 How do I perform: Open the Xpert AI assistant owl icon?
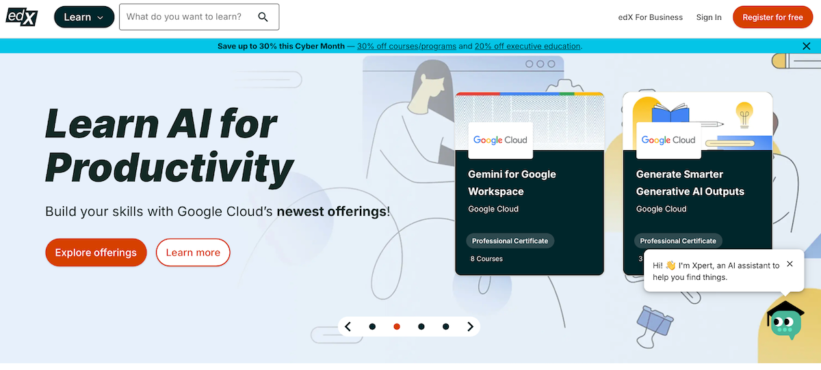coord(785,321)
